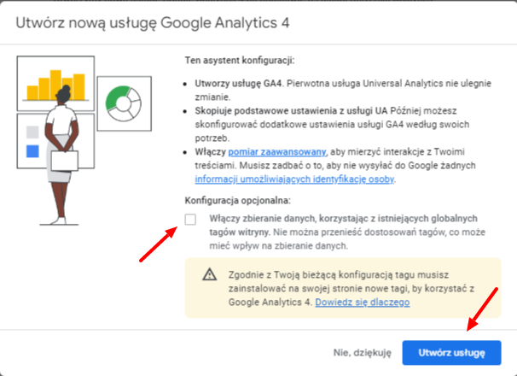Click the Konfiguracja opcjonalna heading
517x376 pixels.
[x=238, y=200]
